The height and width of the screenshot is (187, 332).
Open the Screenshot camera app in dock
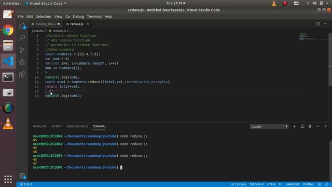click(x=8, y=92)
